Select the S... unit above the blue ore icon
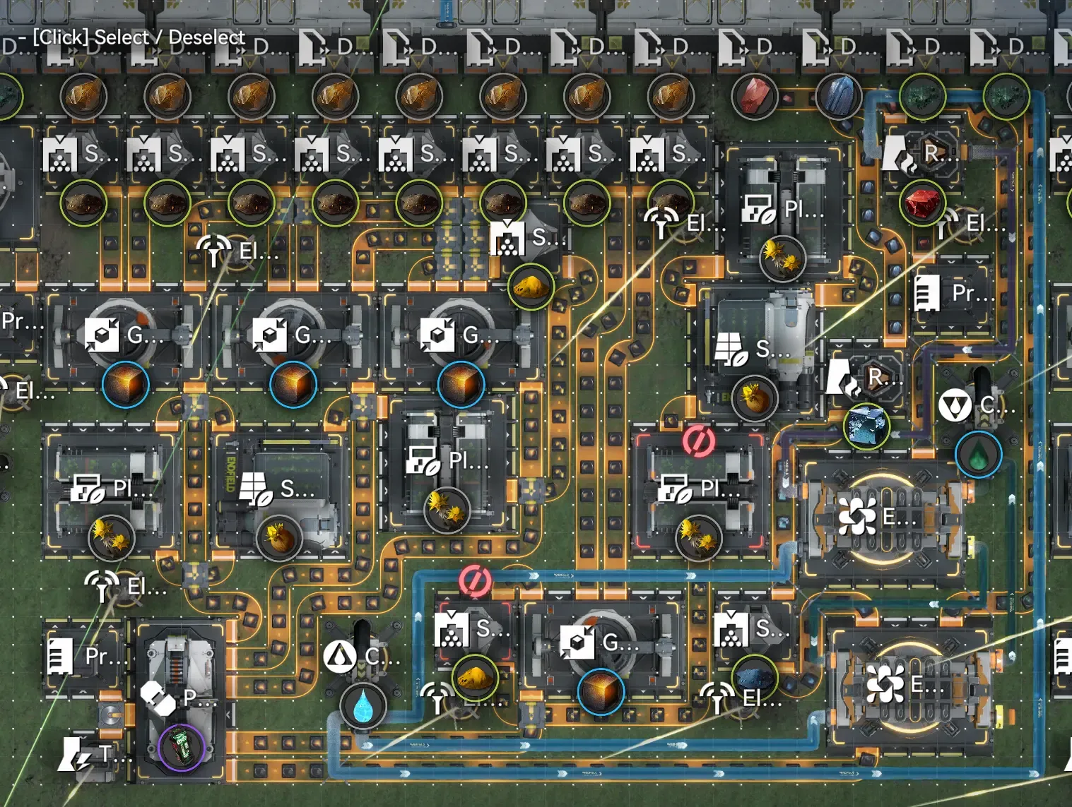The height and width of the screenshot is (807, 1072). [755, 628]
